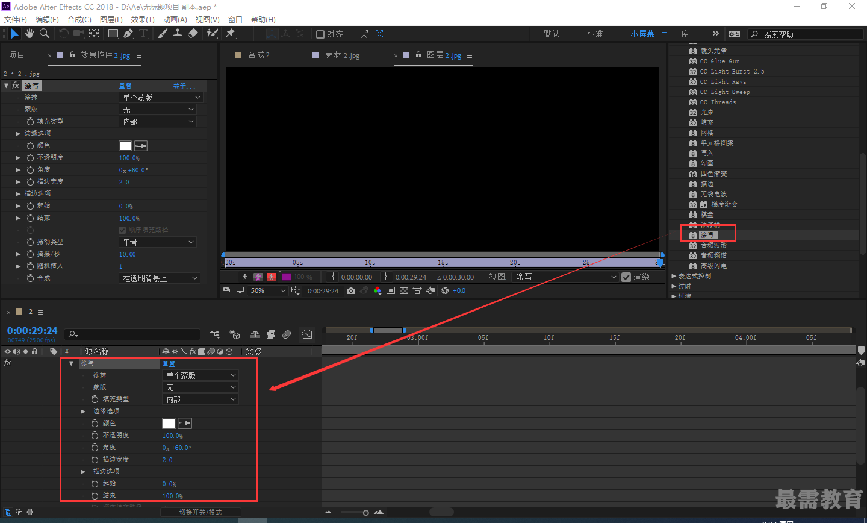867x523 pixels.
Task: Toggle 角度 stopwatch in timeline
Action: [95, 447]
